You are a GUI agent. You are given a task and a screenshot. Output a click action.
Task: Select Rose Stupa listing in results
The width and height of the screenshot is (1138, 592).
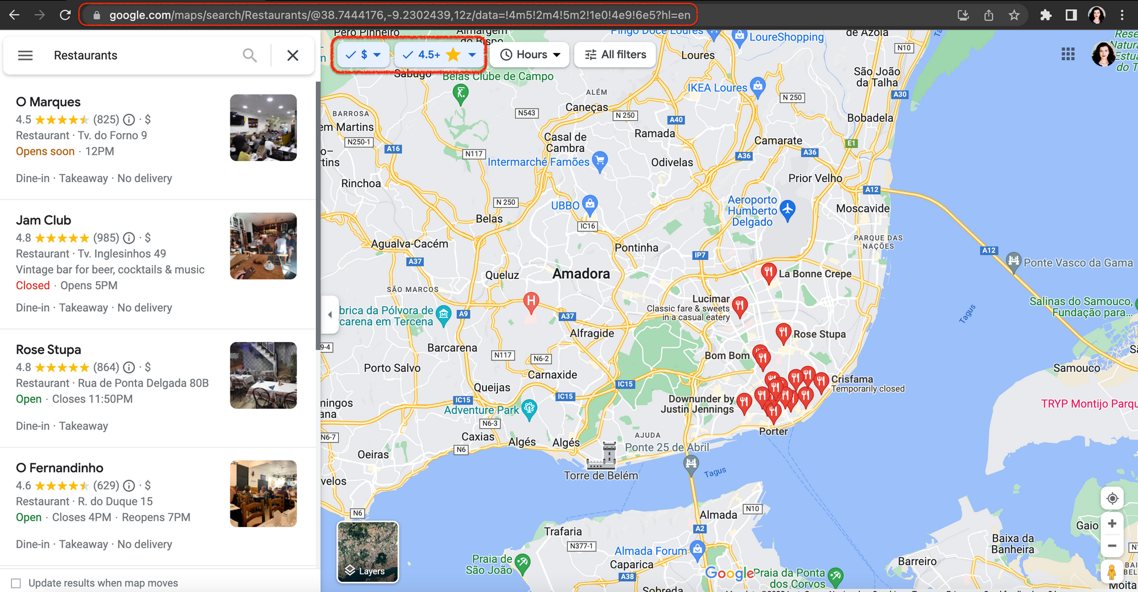tap(157, 388)
